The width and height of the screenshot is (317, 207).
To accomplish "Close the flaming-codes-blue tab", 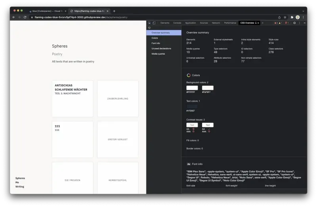I will (x=107, y=11).
